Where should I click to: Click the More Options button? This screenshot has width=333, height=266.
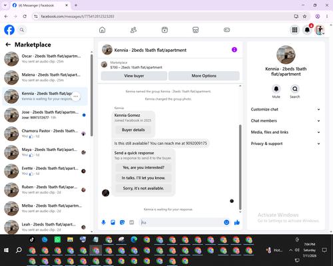click(x=204, y=76)
